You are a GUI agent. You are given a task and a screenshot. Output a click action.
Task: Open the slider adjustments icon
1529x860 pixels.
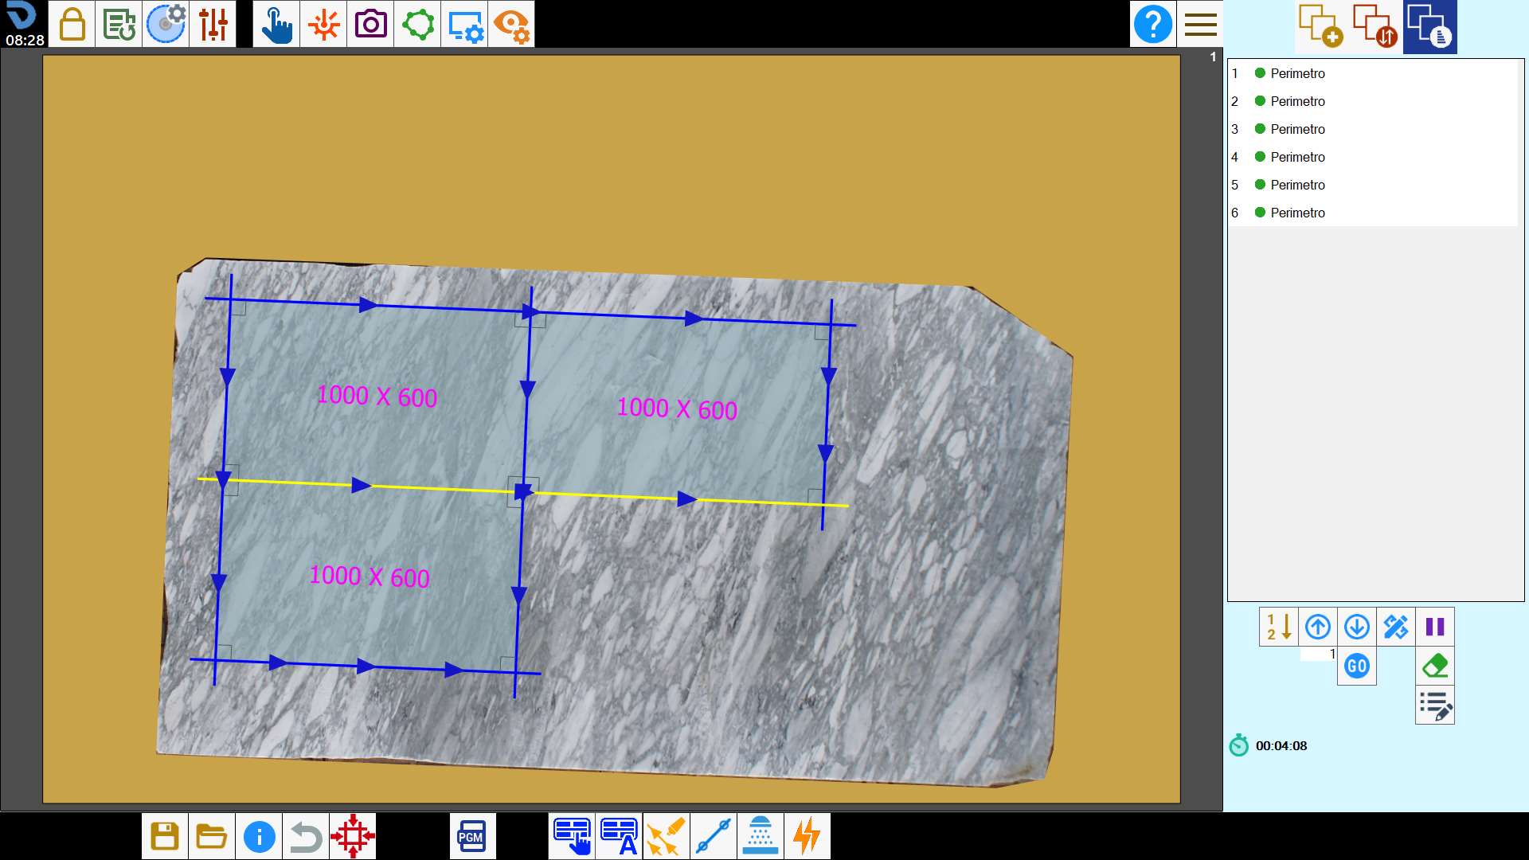pyautogui.click(x=213, y=24)
